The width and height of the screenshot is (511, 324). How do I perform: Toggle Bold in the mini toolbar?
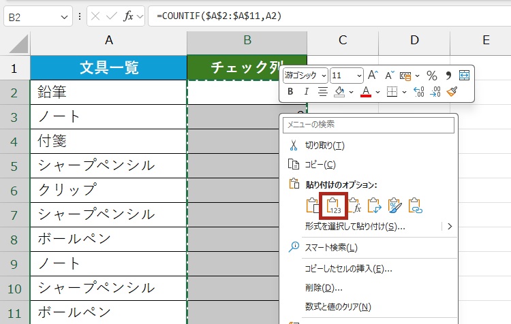[290, 92]
